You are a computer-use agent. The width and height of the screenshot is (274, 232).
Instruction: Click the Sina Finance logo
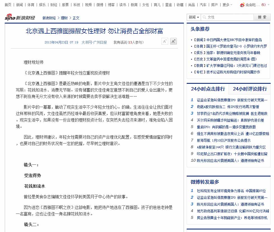(20, 17)
